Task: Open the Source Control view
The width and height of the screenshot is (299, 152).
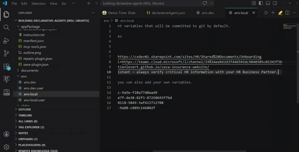Action: (x=6, y=53)
